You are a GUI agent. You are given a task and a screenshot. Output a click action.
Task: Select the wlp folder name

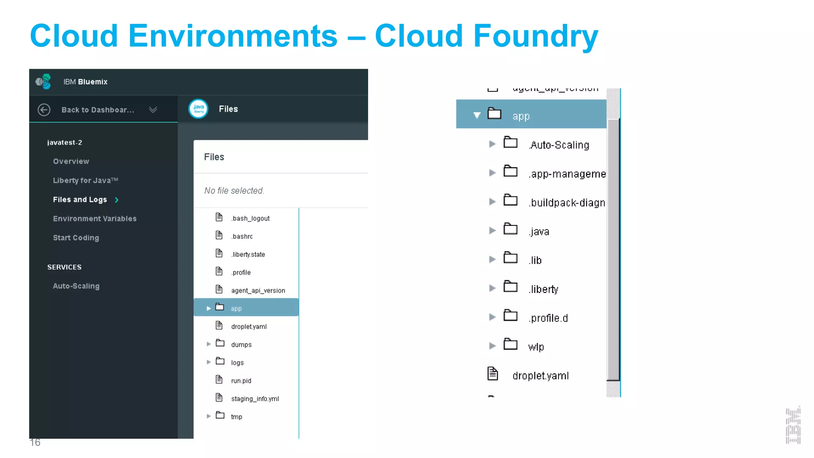[x=536, y=347]
